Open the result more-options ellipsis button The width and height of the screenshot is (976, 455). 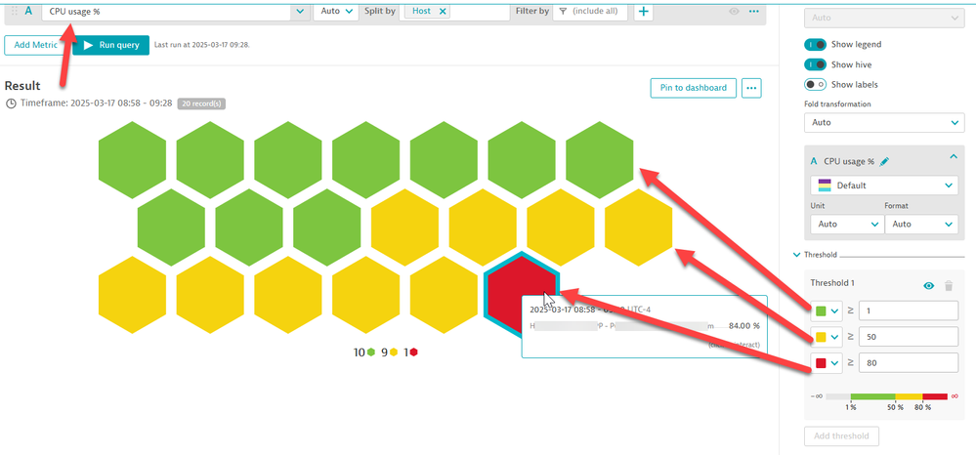click(751, 88)
